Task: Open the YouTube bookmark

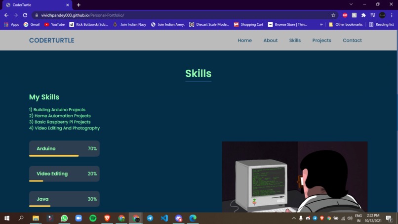Action: coord(55,24)
